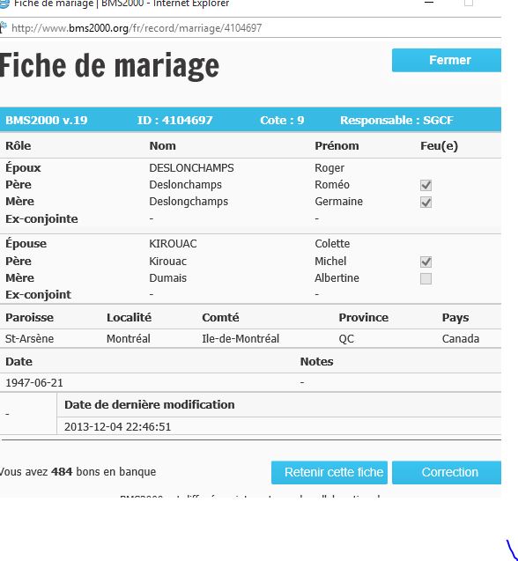Select province value QC

pyautogui.click(x=346, y=339)
